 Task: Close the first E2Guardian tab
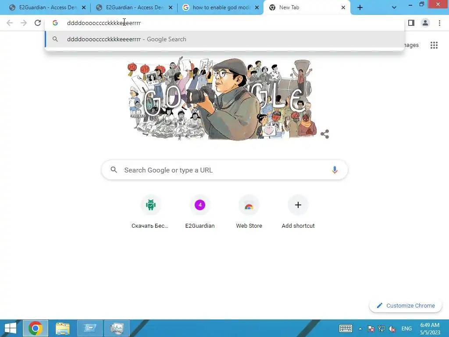click(84, 7)
